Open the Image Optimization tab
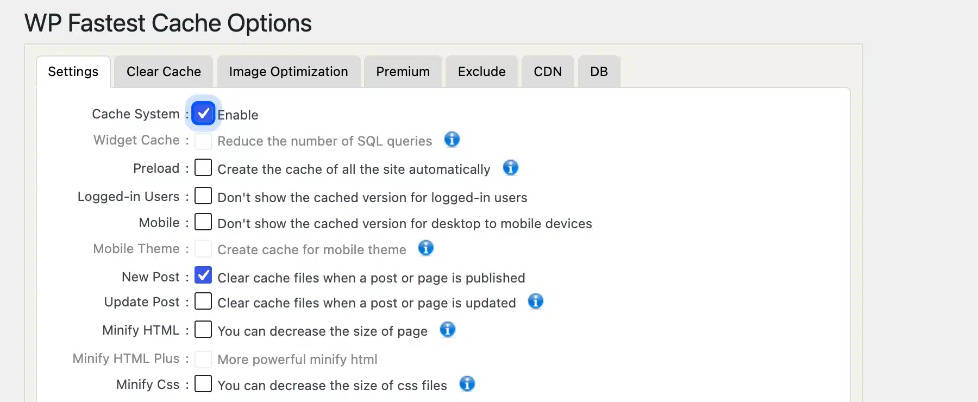Image resolution: width=978 pixels, height=402 pixels. tap(289, 72)
